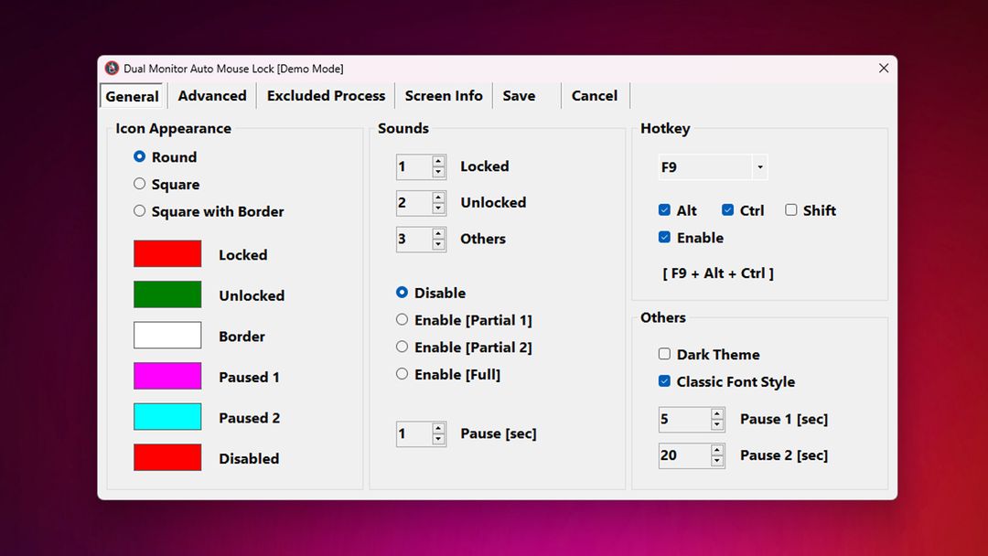Pick the magenta Paused 1 color swatch
The height and width of the screenshot is (556, 988).
pos(167,376)
